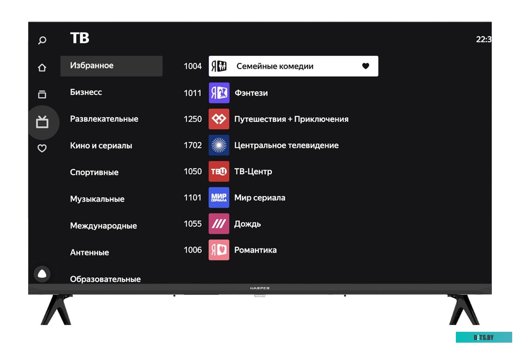Image resolution: width=520 pixels, height=347 pixels.
Task: Click channel number 1004
Action: (193, 66)
